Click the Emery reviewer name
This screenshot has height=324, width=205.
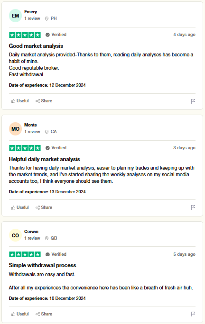[30, 12]
